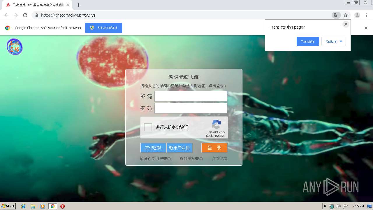Open a new tab with plus button
The height and width of the screenshot is (210, 373).
79,5
